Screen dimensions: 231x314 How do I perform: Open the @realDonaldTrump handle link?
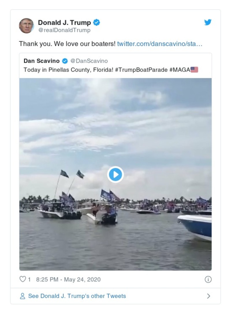(x=64, y=30)
